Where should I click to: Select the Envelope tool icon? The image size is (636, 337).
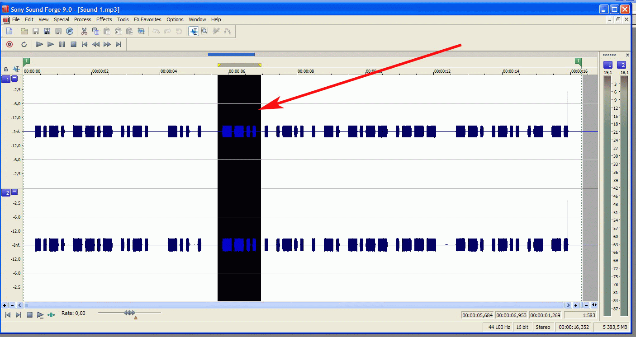click(227, 31)
